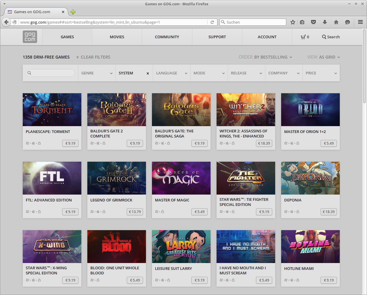The height and width of the screenshot is (295, 367).
Task: Change View as Grid dropdown
Action: click(324, 57)
